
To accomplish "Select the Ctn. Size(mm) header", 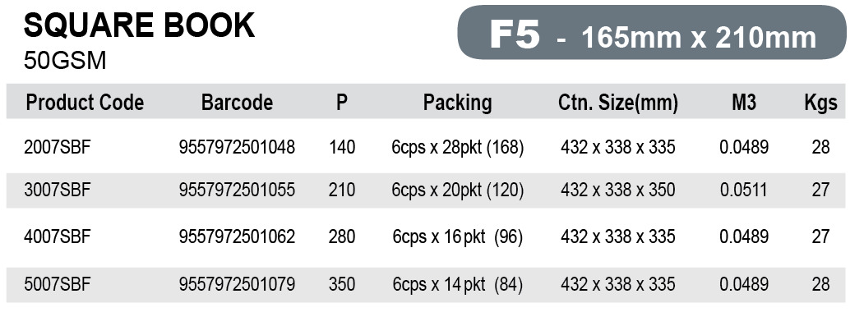I will [x=617, y=103].
